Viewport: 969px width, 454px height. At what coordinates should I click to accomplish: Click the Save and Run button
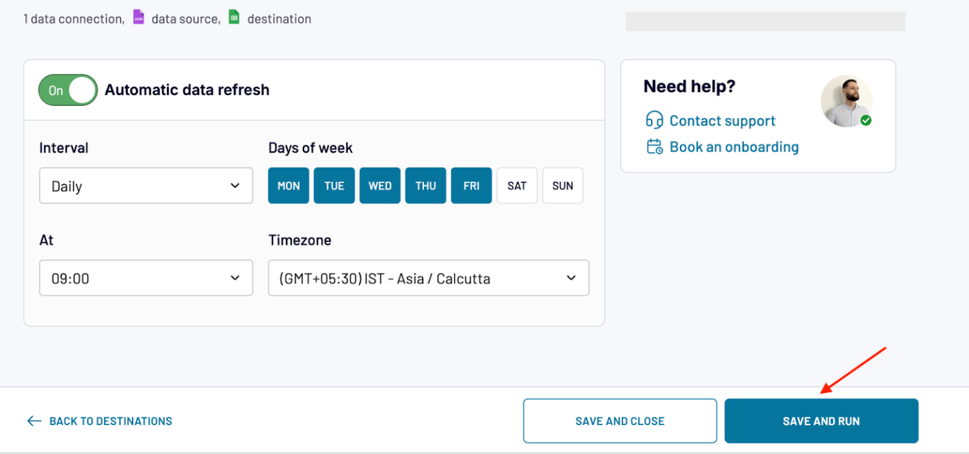pyautogui.click(x=821, y=420)
